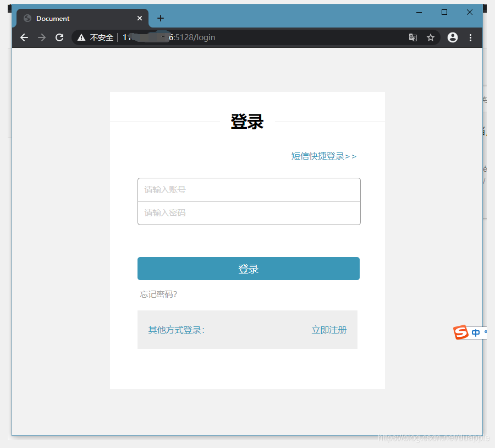Click the browser address bar
Screen dimensions: 495x448
[248, 37]
